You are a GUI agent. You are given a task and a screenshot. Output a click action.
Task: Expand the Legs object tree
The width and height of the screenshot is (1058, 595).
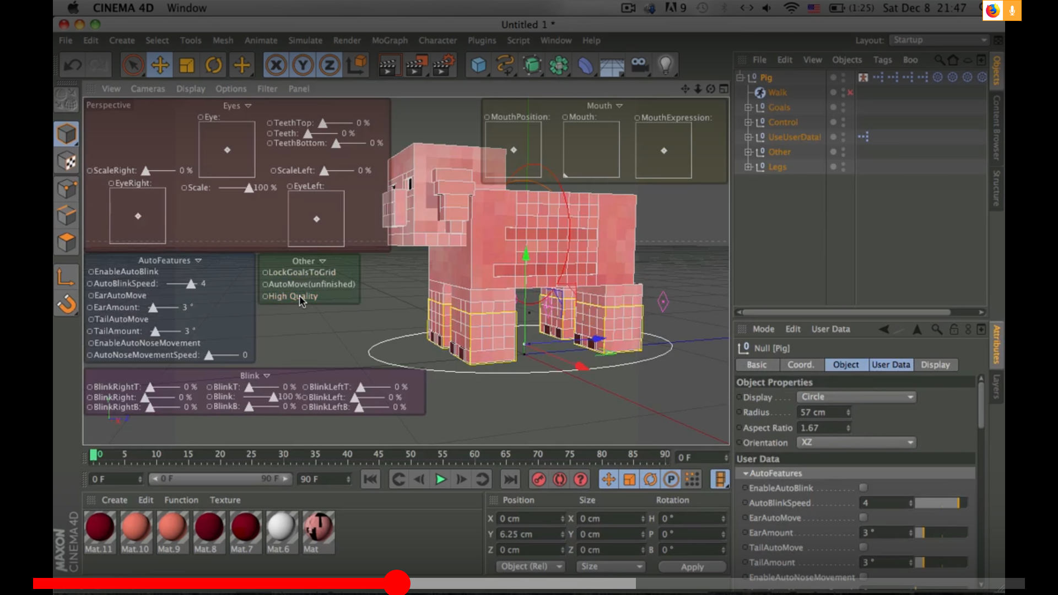[x=748, y=167]
